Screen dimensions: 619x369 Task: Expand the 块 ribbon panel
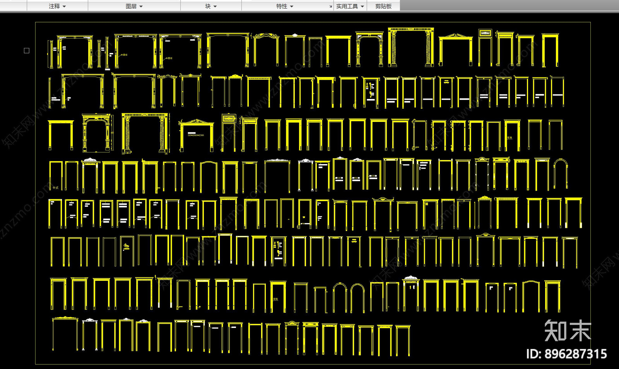pos(211,6)
